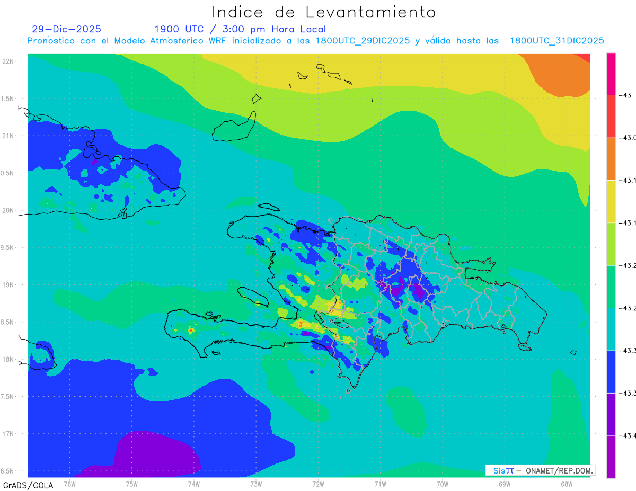
Task: Click the "73W" longitude label
Action: [256, 484]
